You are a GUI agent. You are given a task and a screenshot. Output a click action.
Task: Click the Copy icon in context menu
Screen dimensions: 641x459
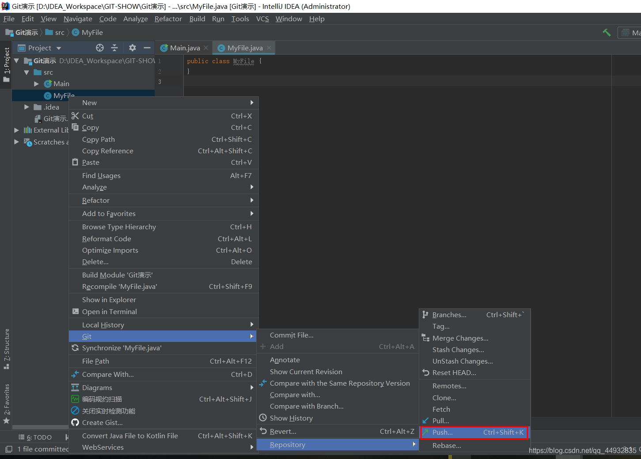[75, 127]
